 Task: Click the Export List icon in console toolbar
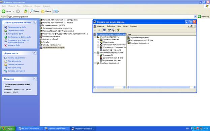113,30
